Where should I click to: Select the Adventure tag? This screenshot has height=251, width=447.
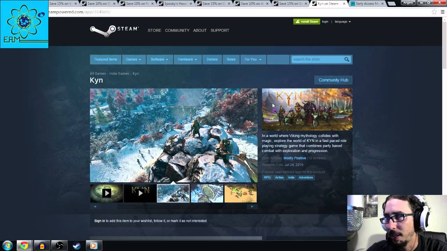(x=306, y=177)
